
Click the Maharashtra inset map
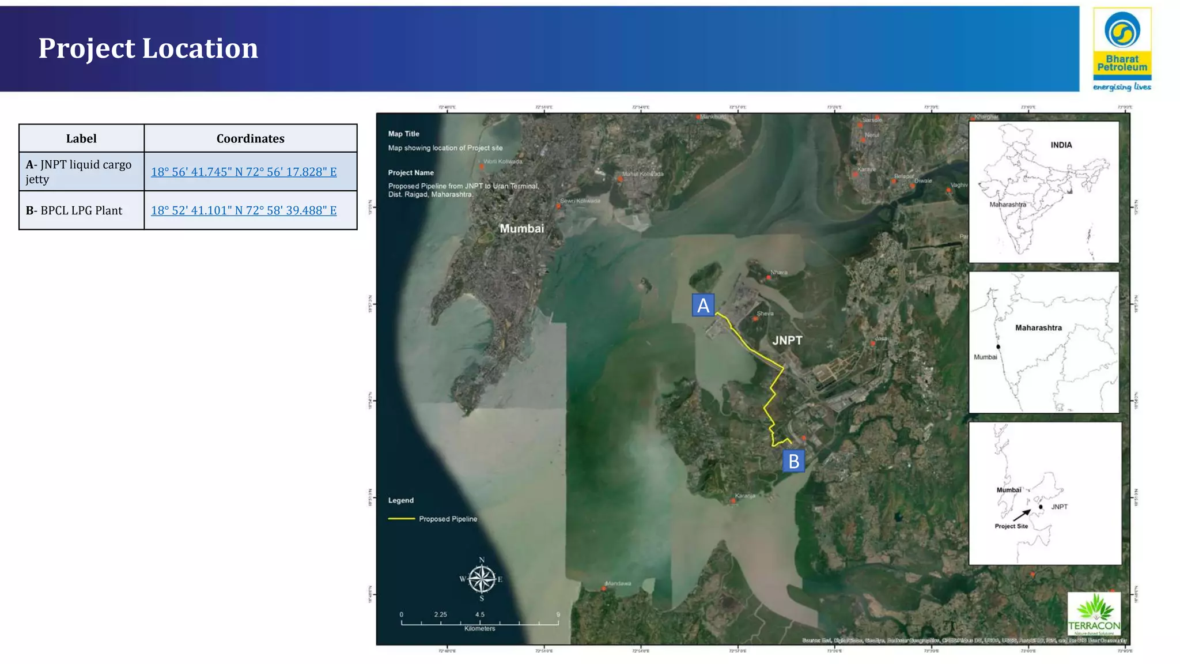(x=1043, y=342)
